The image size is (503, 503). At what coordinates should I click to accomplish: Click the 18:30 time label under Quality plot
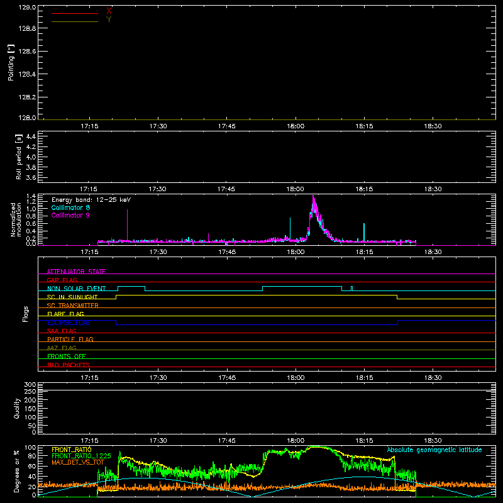point(433,441)
